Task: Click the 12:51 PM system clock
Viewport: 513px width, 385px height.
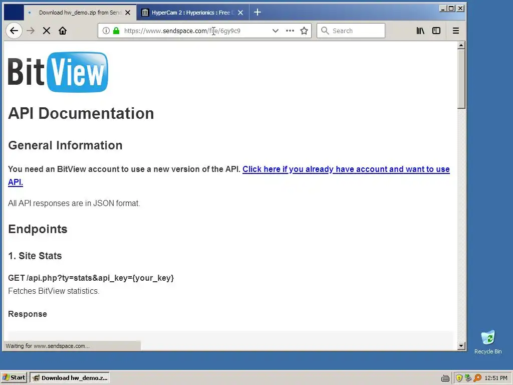Action: [x=496, y=378]
